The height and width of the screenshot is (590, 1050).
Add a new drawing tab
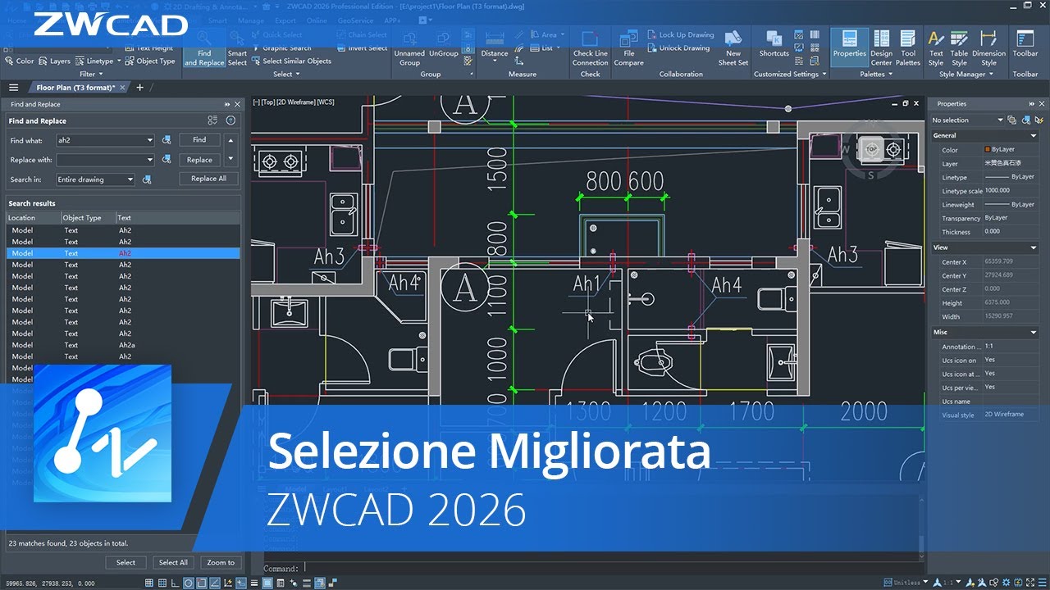tap(139, 87)
